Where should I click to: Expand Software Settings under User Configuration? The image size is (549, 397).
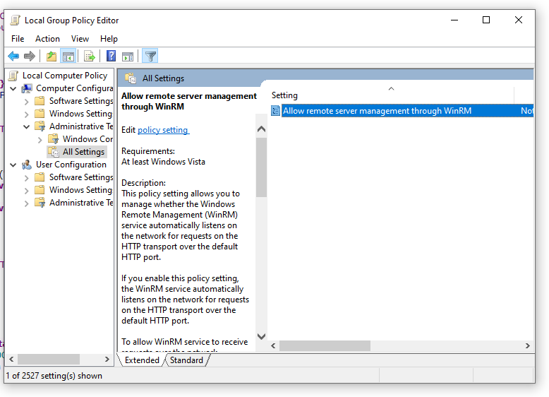coord(27,178)
